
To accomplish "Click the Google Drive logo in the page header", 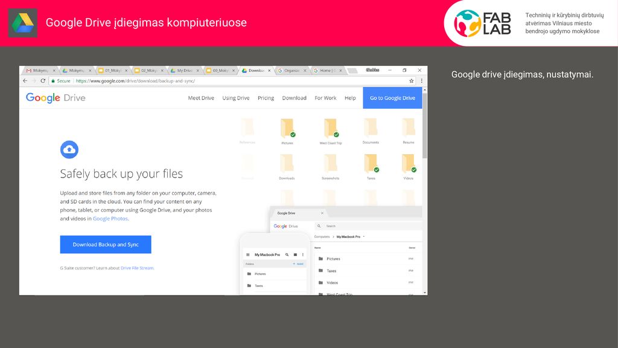I will [56, 98].
